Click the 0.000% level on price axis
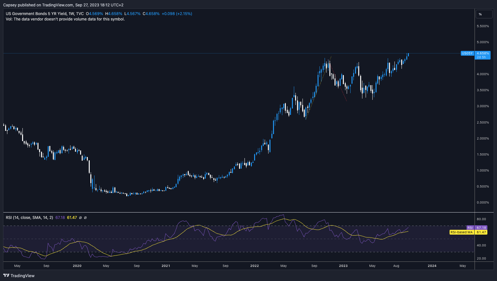Screen dimensions: 497x281 483,203
